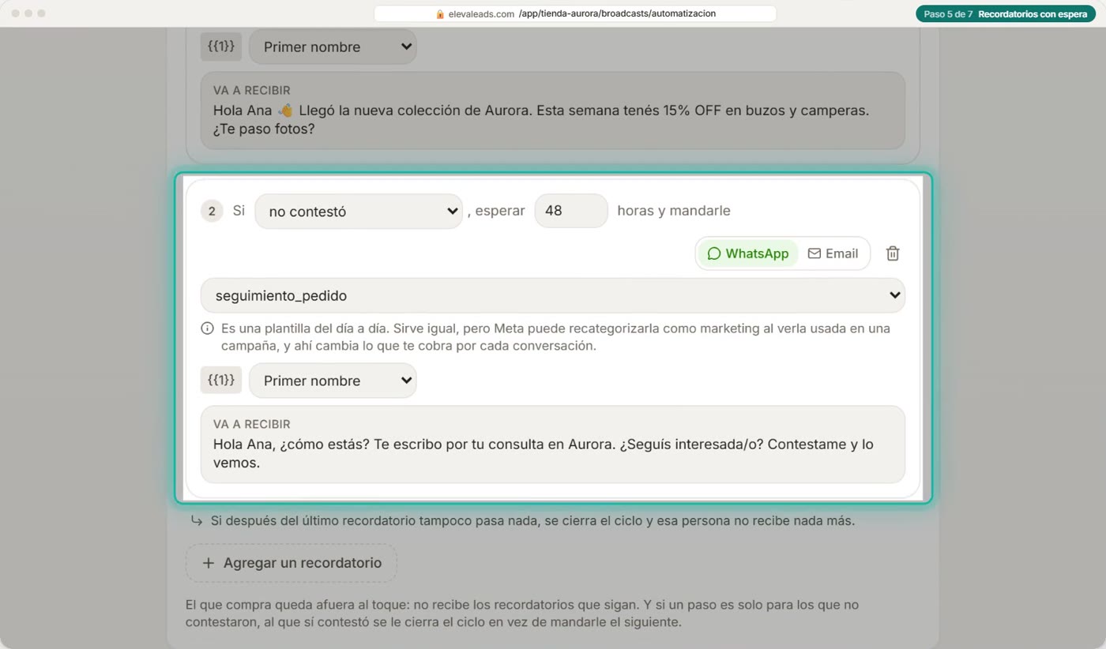
Task: Open the Primer nombre dropdown above VA A RECIBIR Hola Ana 👋
Action: tap(333, 47)
